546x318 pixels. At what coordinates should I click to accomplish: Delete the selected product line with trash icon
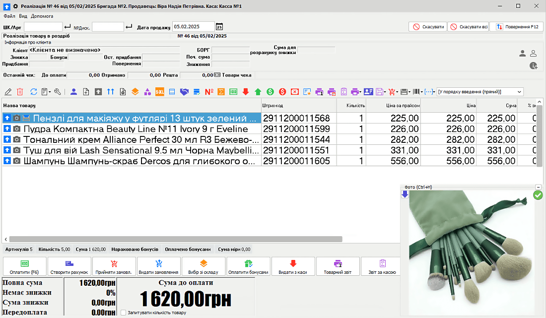(20, 92)
